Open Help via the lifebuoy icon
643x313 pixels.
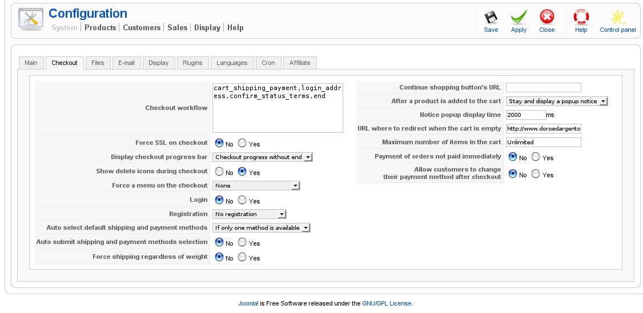pos(581,18)
